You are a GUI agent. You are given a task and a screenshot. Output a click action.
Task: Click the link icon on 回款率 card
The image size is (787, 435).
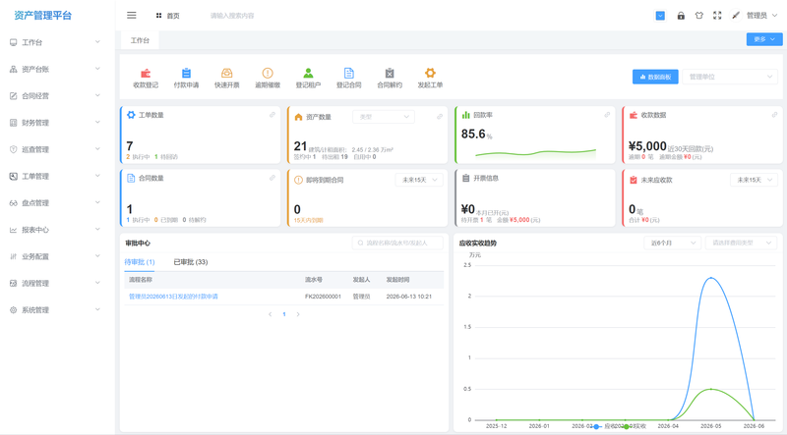click(x=607, y=115)
